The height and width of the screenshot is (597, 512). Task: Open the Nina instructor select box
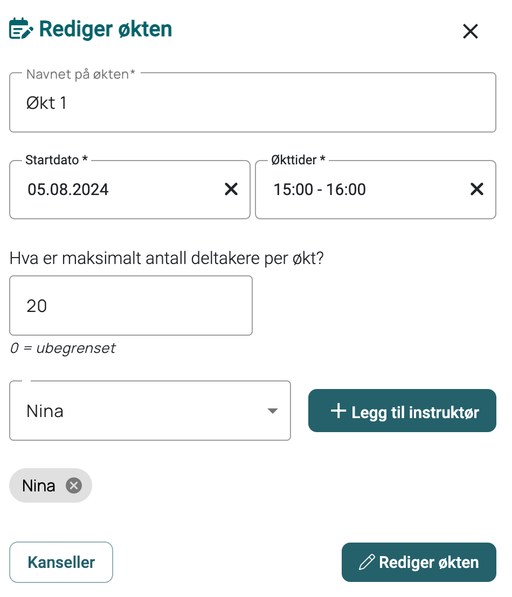point(150,411)
